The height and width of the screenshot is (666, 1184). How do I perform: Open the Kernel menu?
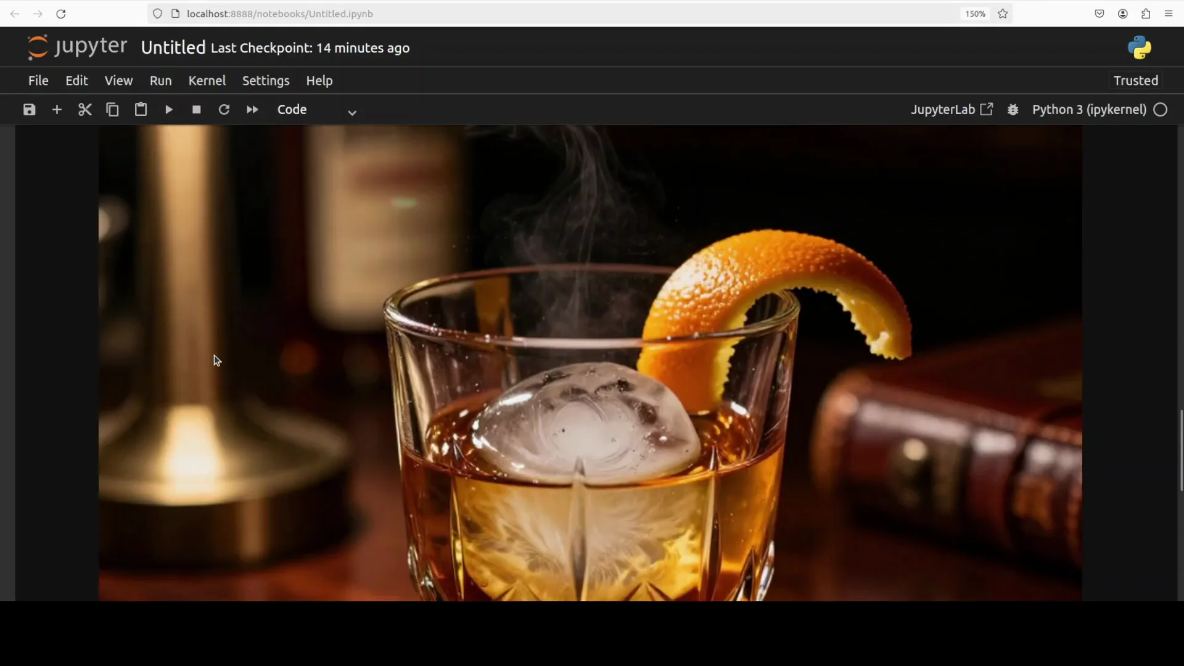207,80
